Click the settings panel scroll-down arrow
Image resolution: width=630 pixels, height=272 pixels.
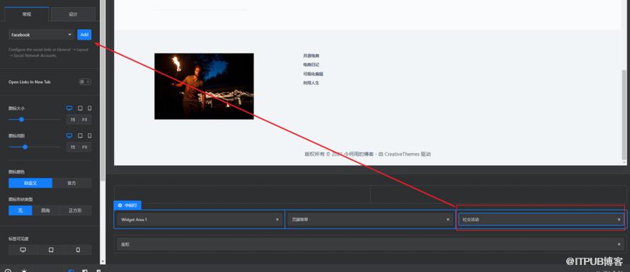click(x=103, y=261)
